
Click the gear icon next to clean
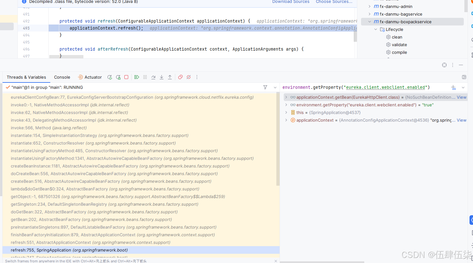(388, 37)
